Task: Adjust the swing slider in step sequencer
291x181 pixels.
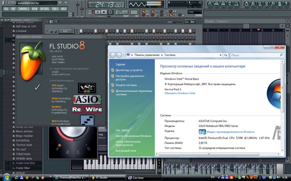Action: pos(175,22)
